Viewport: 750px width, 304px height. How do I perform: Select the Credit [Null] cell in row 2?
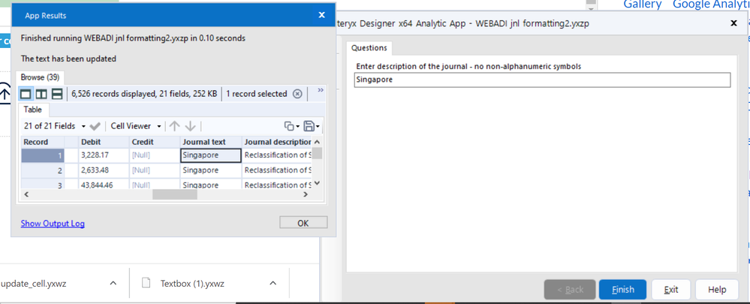(154, 170)
